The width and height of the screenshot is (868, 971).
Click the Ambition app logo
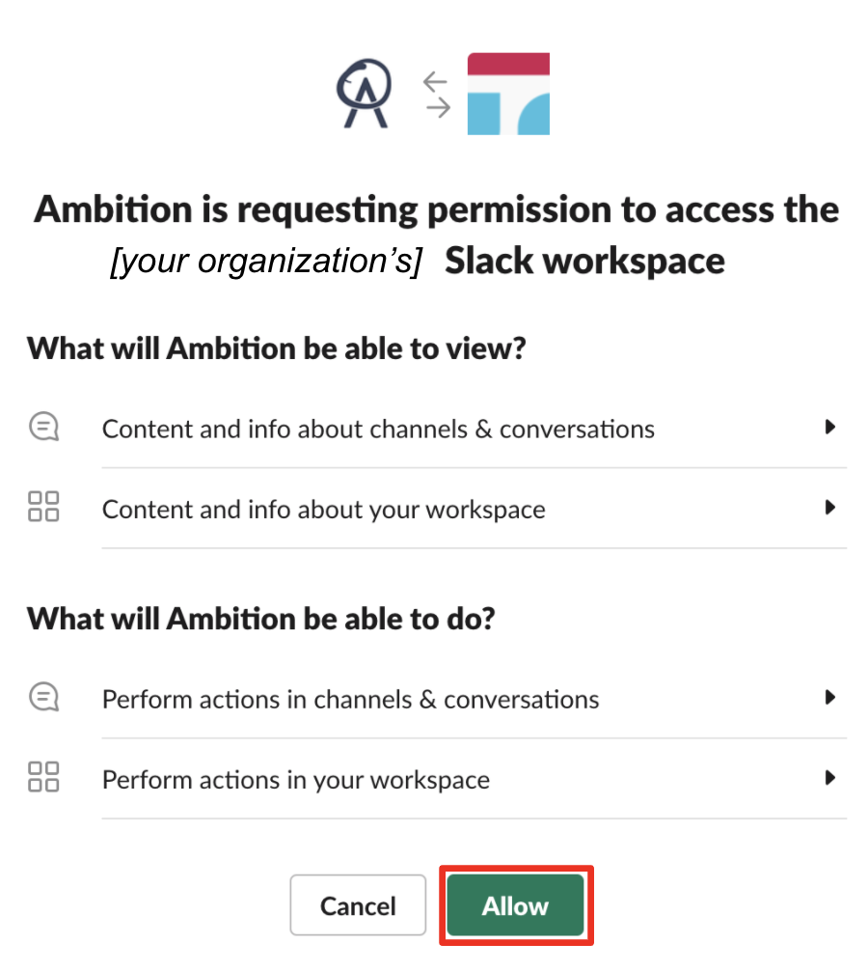[363, 95]
